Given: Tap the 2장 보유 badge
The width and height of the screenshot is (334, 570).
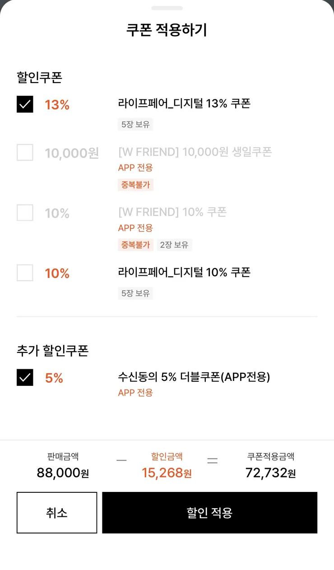Looking at the screenshot, I should pos(174,245).
